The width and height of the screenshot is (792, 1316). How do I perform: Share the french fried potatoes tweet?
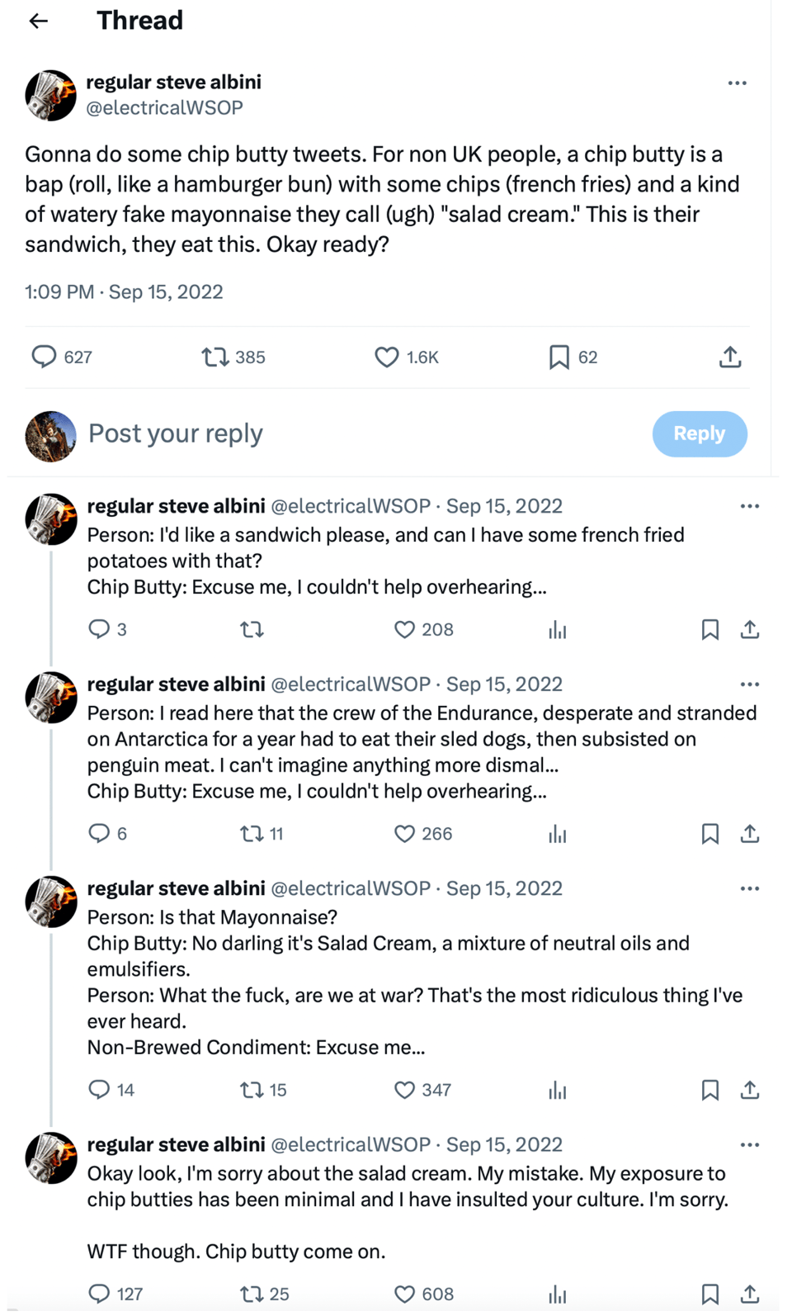click(x=749, y=630)
